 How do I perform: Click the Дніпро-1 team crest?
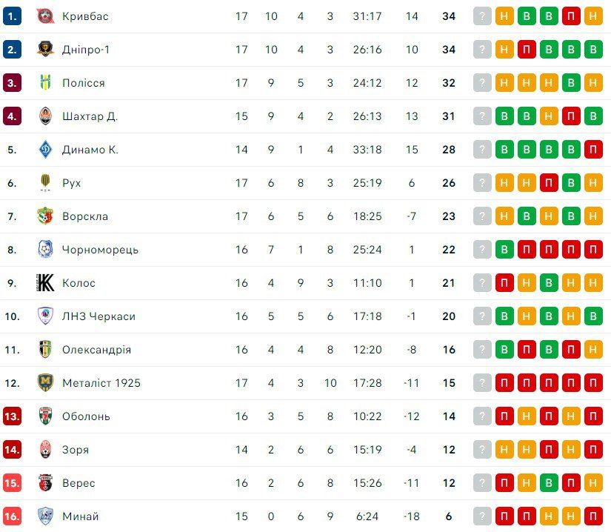coord(45,50)
